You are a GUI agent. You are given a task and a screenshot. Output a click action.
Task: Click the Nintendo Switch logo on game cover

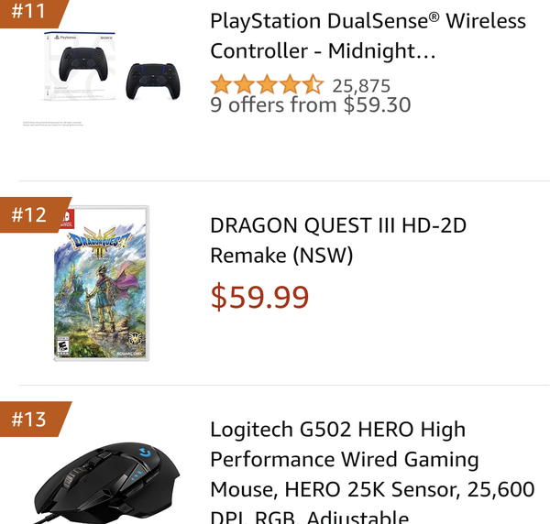tap(67, 220)
